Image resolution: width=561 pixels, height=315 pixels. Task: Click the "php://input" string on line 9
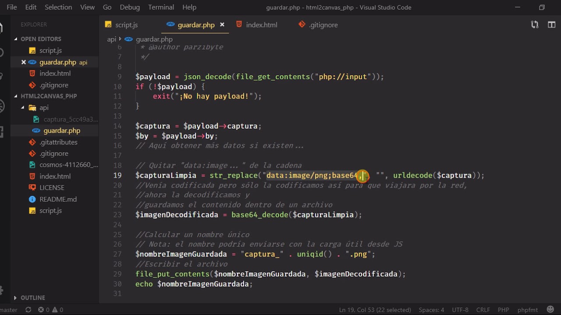(x=343, y=77)
